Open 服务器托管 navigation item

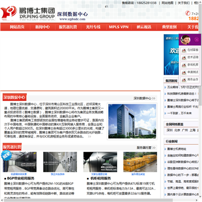68,27
